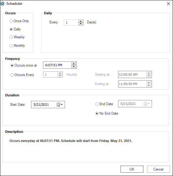The width and height of the screenshot is (173, 176).
Task: Increase the Hour(s) interval spinner
Action: click(x=60, y=73)
